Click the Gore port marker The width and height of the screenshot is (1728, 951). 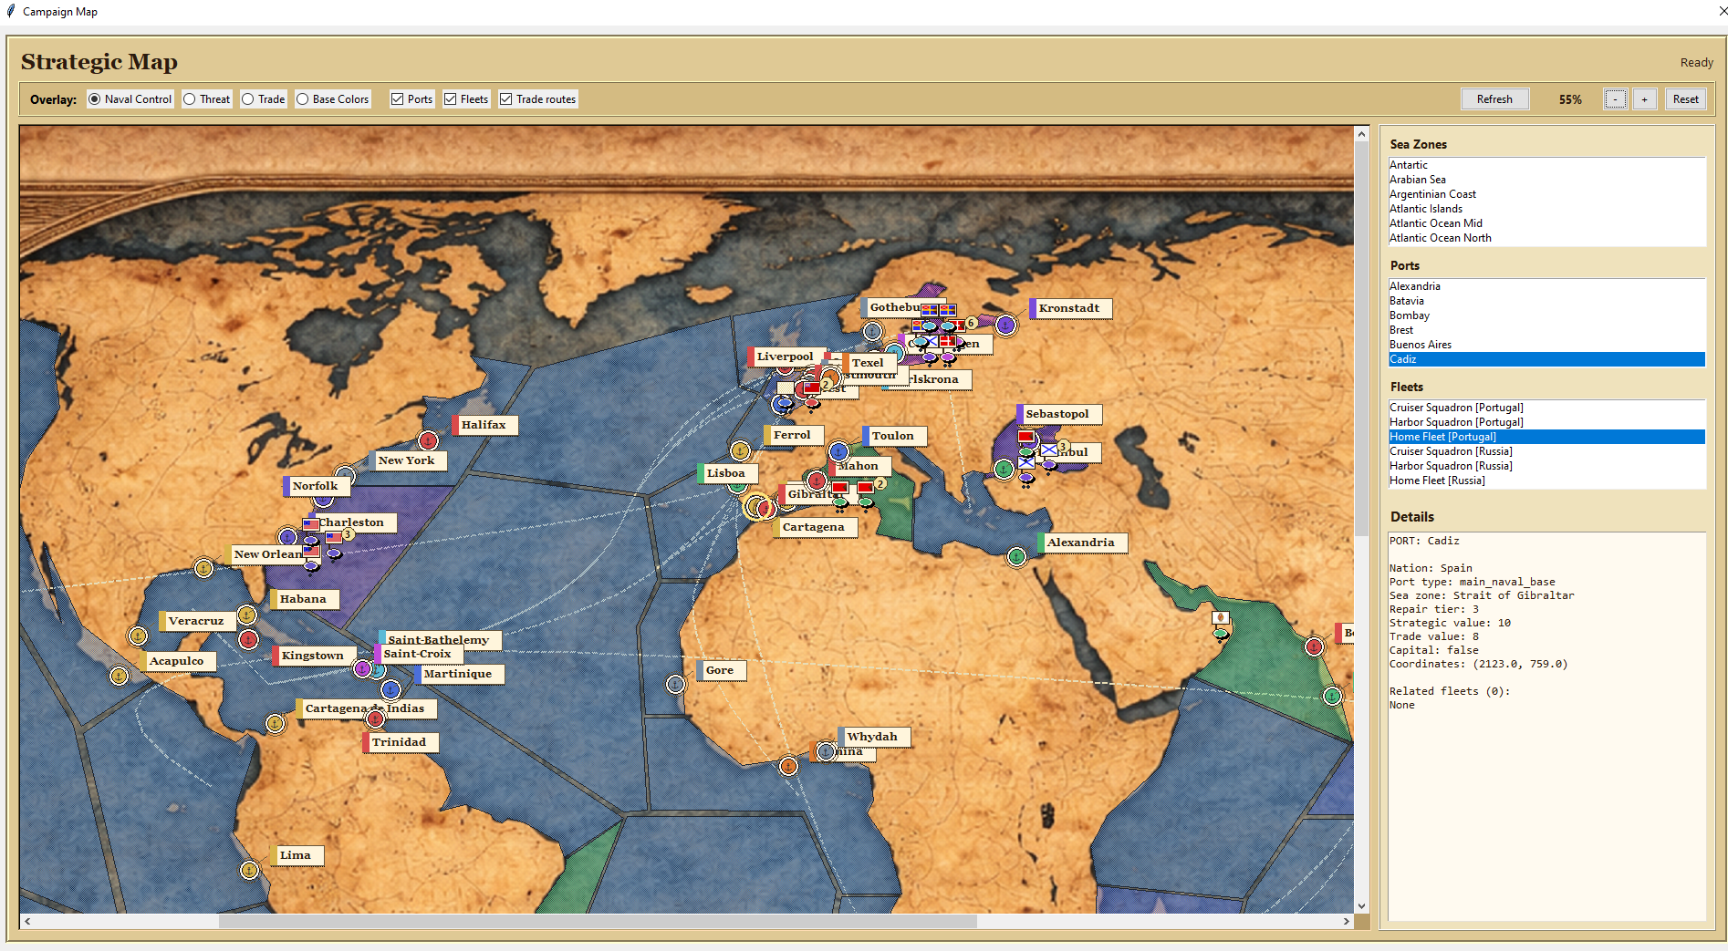(675, 684)
